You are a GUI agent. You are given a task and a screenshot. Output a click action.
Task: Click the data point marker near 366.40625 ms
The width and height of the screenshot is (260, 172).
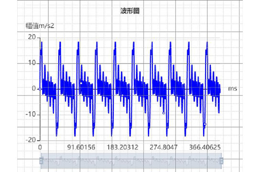[205, 124]
